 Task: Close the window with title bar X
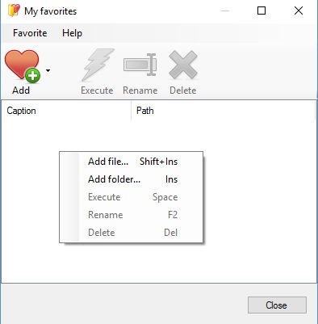point(299,11)
